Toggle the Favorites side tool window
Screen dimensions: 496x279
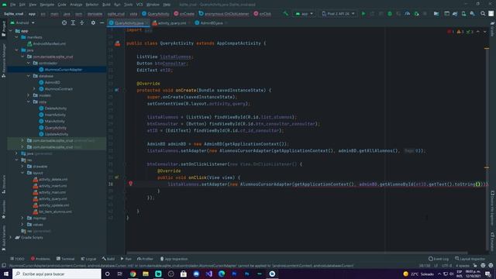tap(3, 210)
